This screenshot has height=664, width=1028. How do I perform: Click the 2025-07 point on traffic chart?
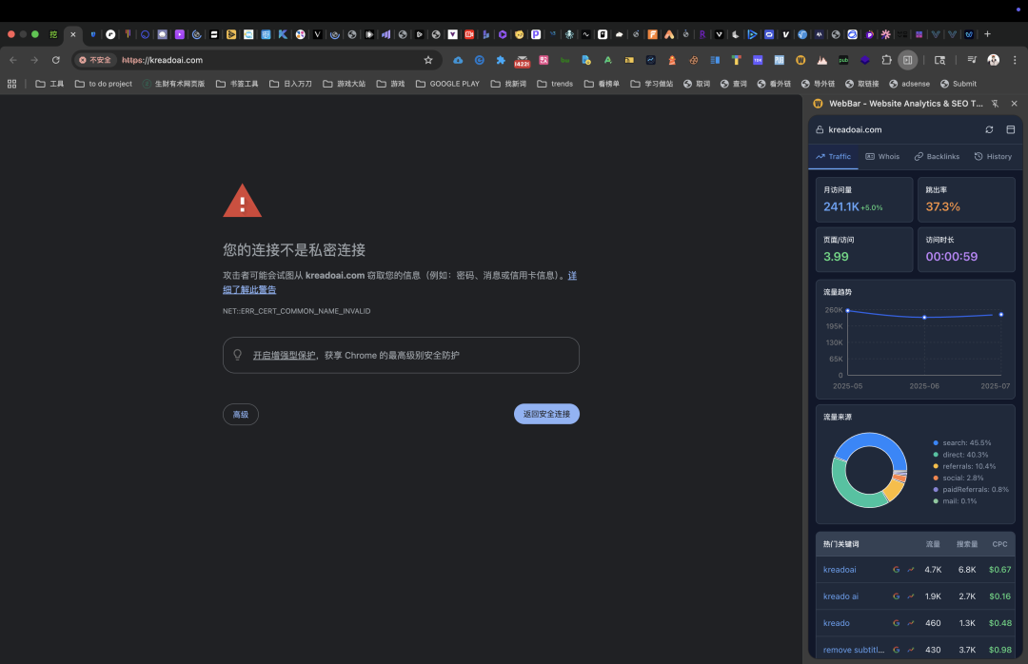(x=1001, y=315)
